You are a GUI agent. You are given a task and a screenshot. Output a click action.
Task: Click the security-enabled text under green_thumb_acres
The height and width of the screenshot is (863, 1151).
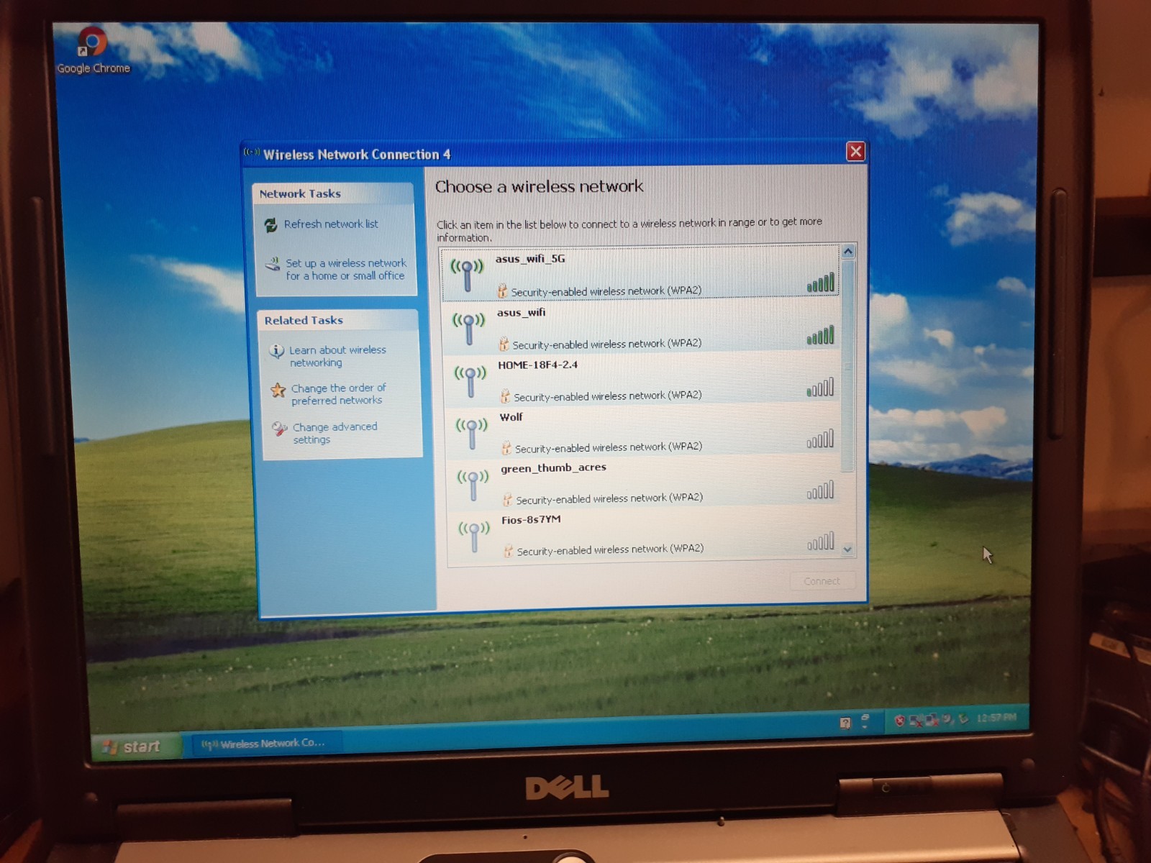pyautogui.click(x=609, y=498)
